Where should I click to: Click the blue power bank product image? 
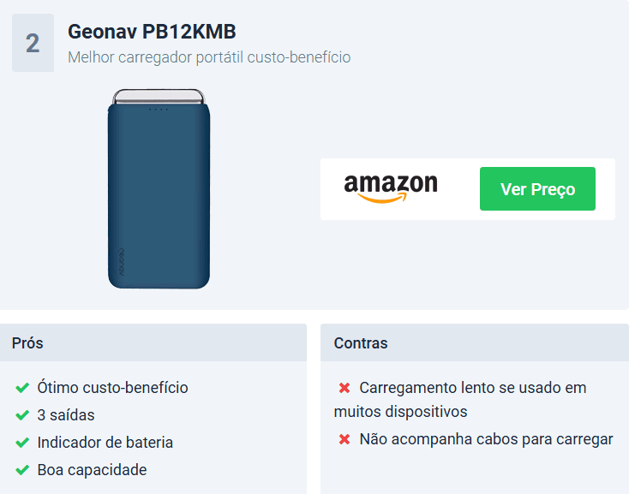(x=159, y=188)
